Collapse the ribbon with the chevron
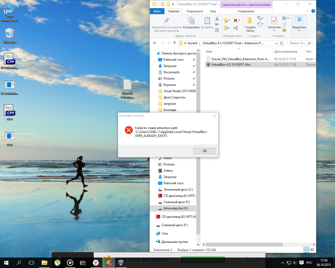335x268 pixels. [308, 11]
